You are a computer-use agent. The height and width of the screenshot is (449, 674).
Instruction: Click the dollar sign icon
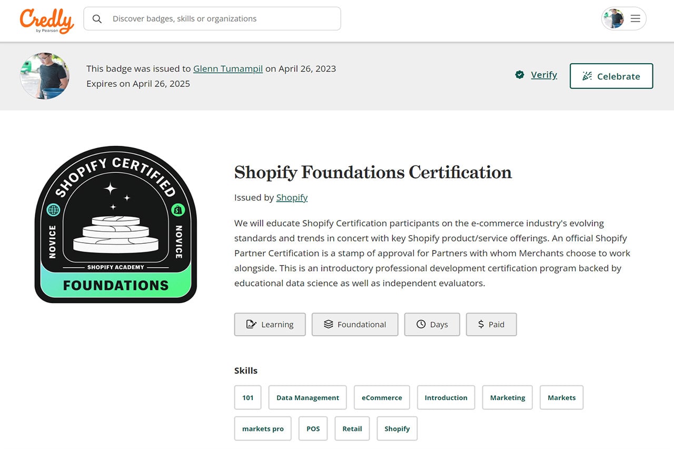(481, 324)
